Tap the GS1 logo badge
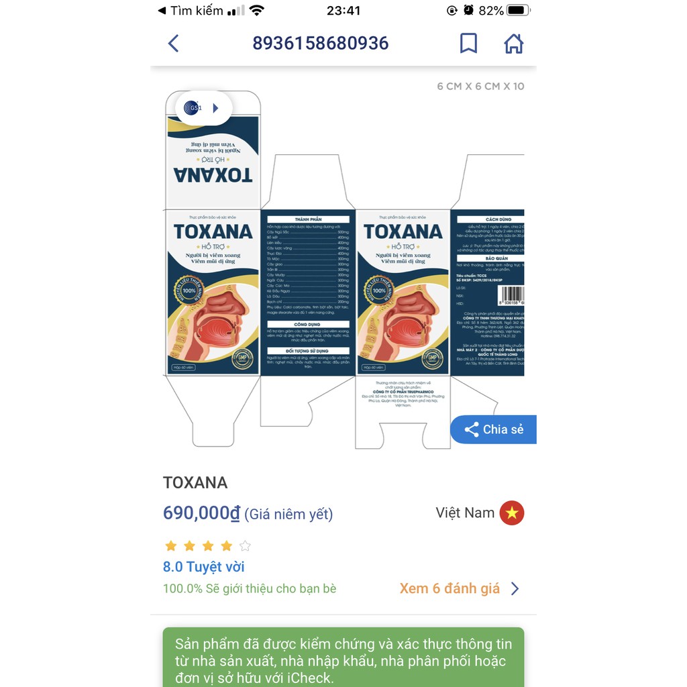The image size is (687, 687). pos(193,108)
